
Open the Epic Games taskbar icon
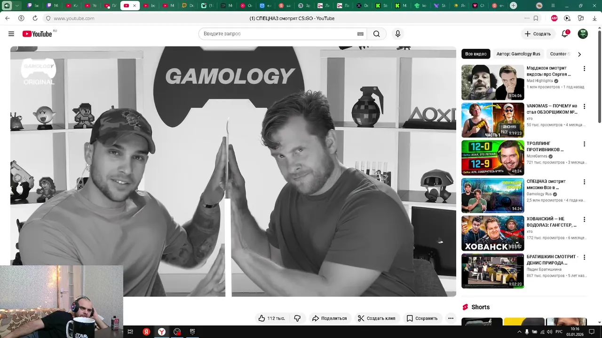(x=192, y=331)
